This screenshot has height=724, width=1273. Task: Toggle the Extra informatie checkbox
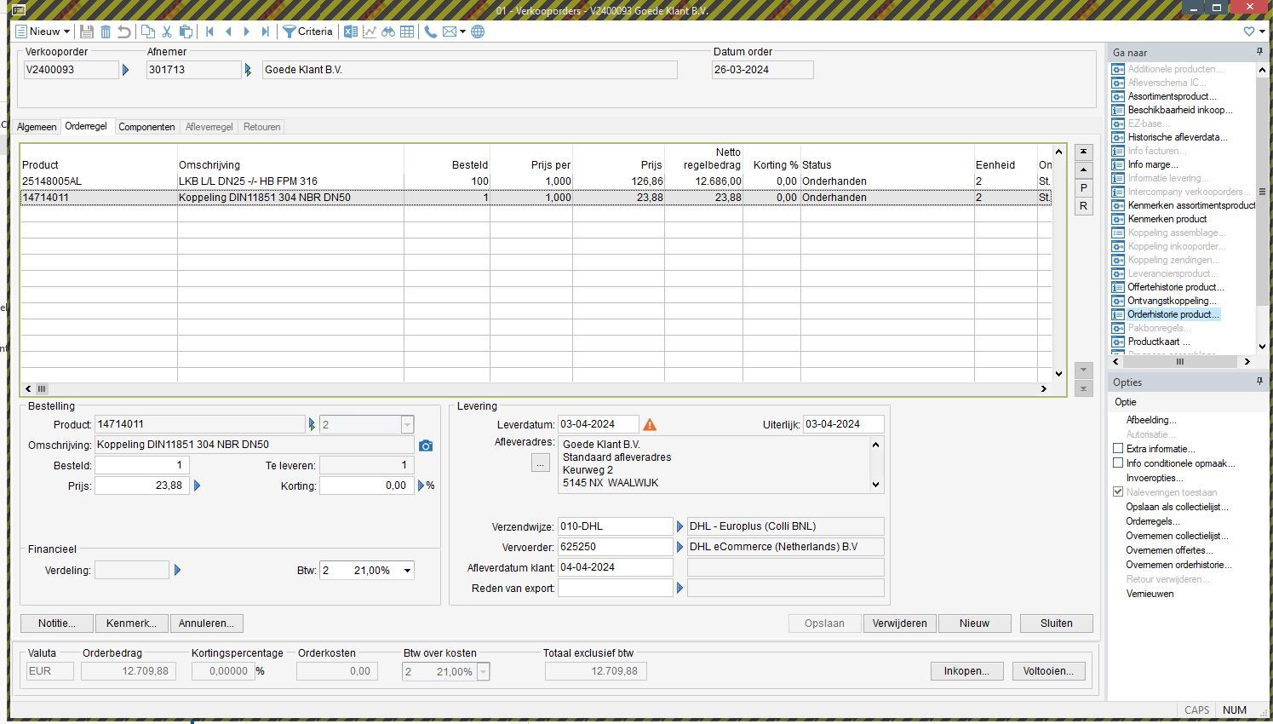1118,448
